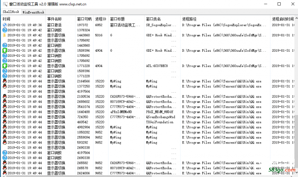Select the 360safe path cell on row 1771228
Screen dimensions: 298x177
pyautogui.click(x=224, y=66)
